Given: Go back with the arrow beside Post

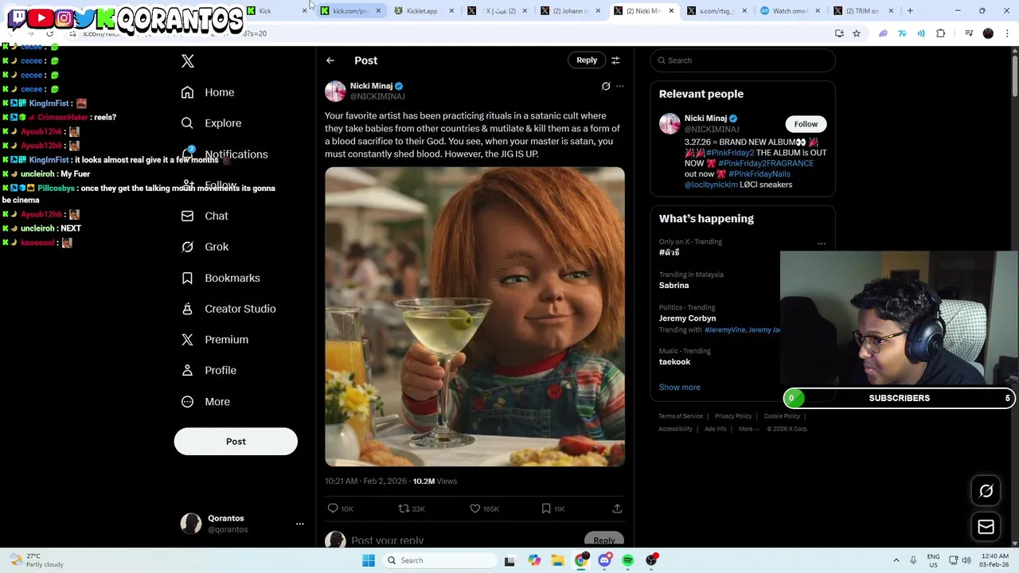Looking at the screenshot, I should click(x=330, y=60).
